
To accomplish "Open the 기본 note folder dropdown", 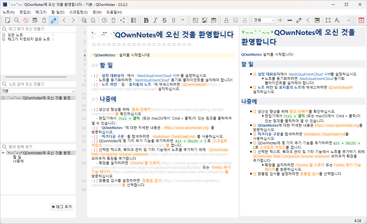I will point(38,91).
